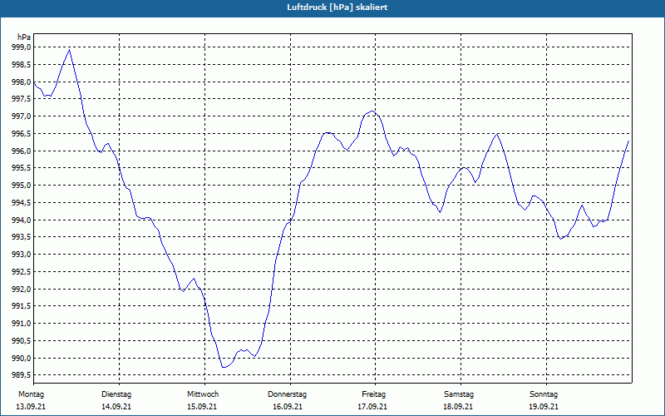This screenshot has height=416, width=665.
Task: Click the 'Donnerstag' day label
Action: tap(287, 394)
